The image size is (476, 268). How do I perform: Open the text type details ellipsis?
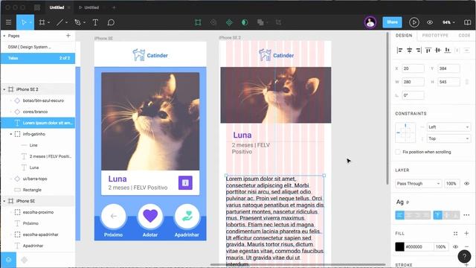pos(466,215)
